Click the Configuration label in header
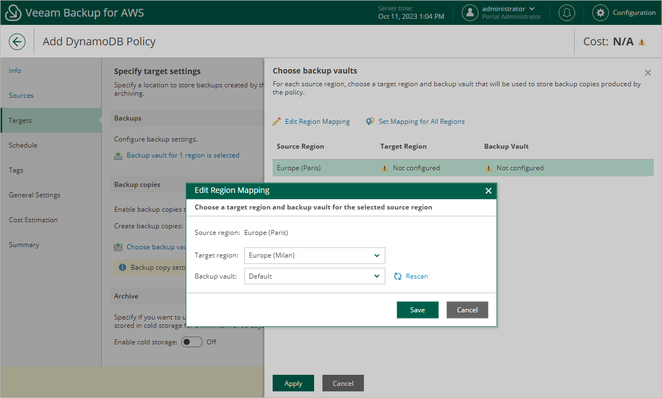Viewport: 662px width, 398px height. pos(634,13)
